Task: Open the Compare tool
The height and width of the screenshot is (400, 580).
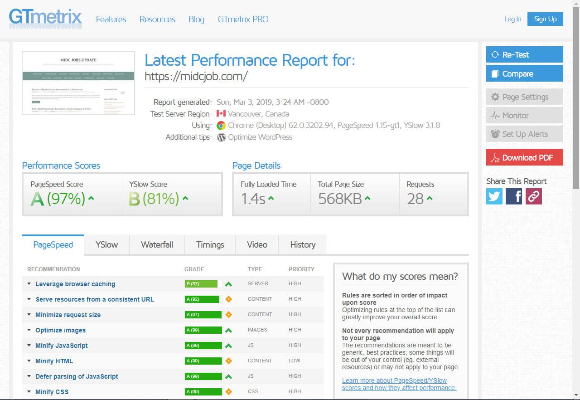Action: [x=524, y=73]
